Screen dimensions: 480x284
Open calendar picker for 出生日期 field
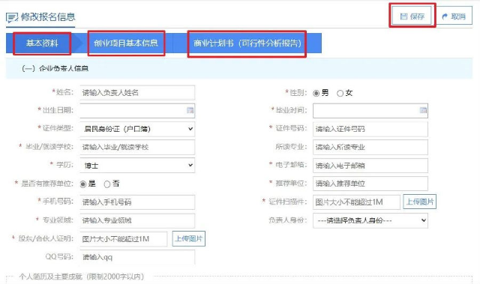190,110
